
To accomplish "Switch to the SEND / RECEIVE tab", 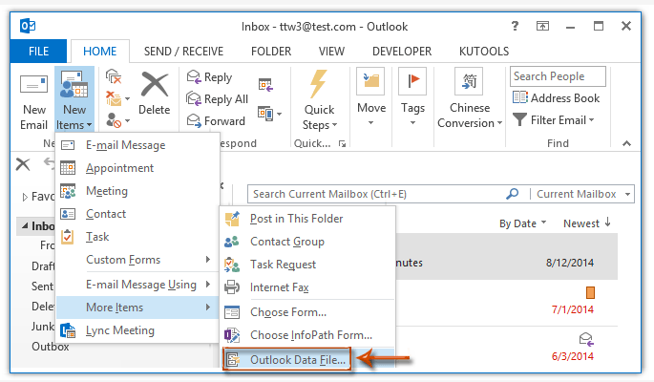I will pos(183,52).
